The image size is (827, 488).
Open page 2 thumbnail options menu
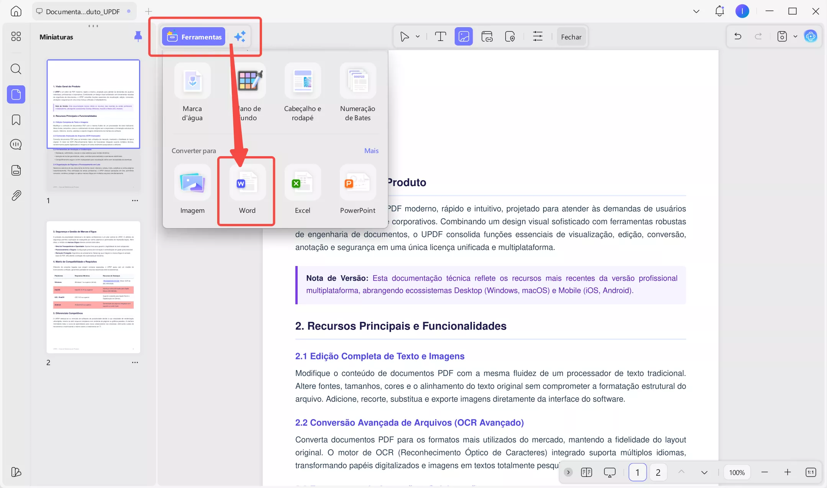[x=135, y=362]
